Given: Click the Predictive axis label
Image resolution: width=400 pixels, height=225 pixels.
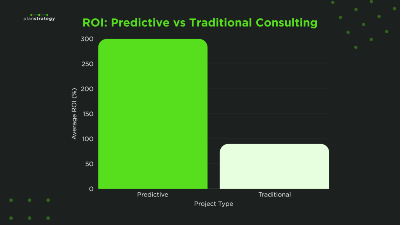Looking at the screenshot, I should click(153, 195).
